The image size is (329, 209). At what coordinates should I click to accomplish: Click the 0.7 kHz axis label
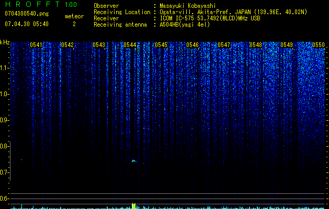4,172
